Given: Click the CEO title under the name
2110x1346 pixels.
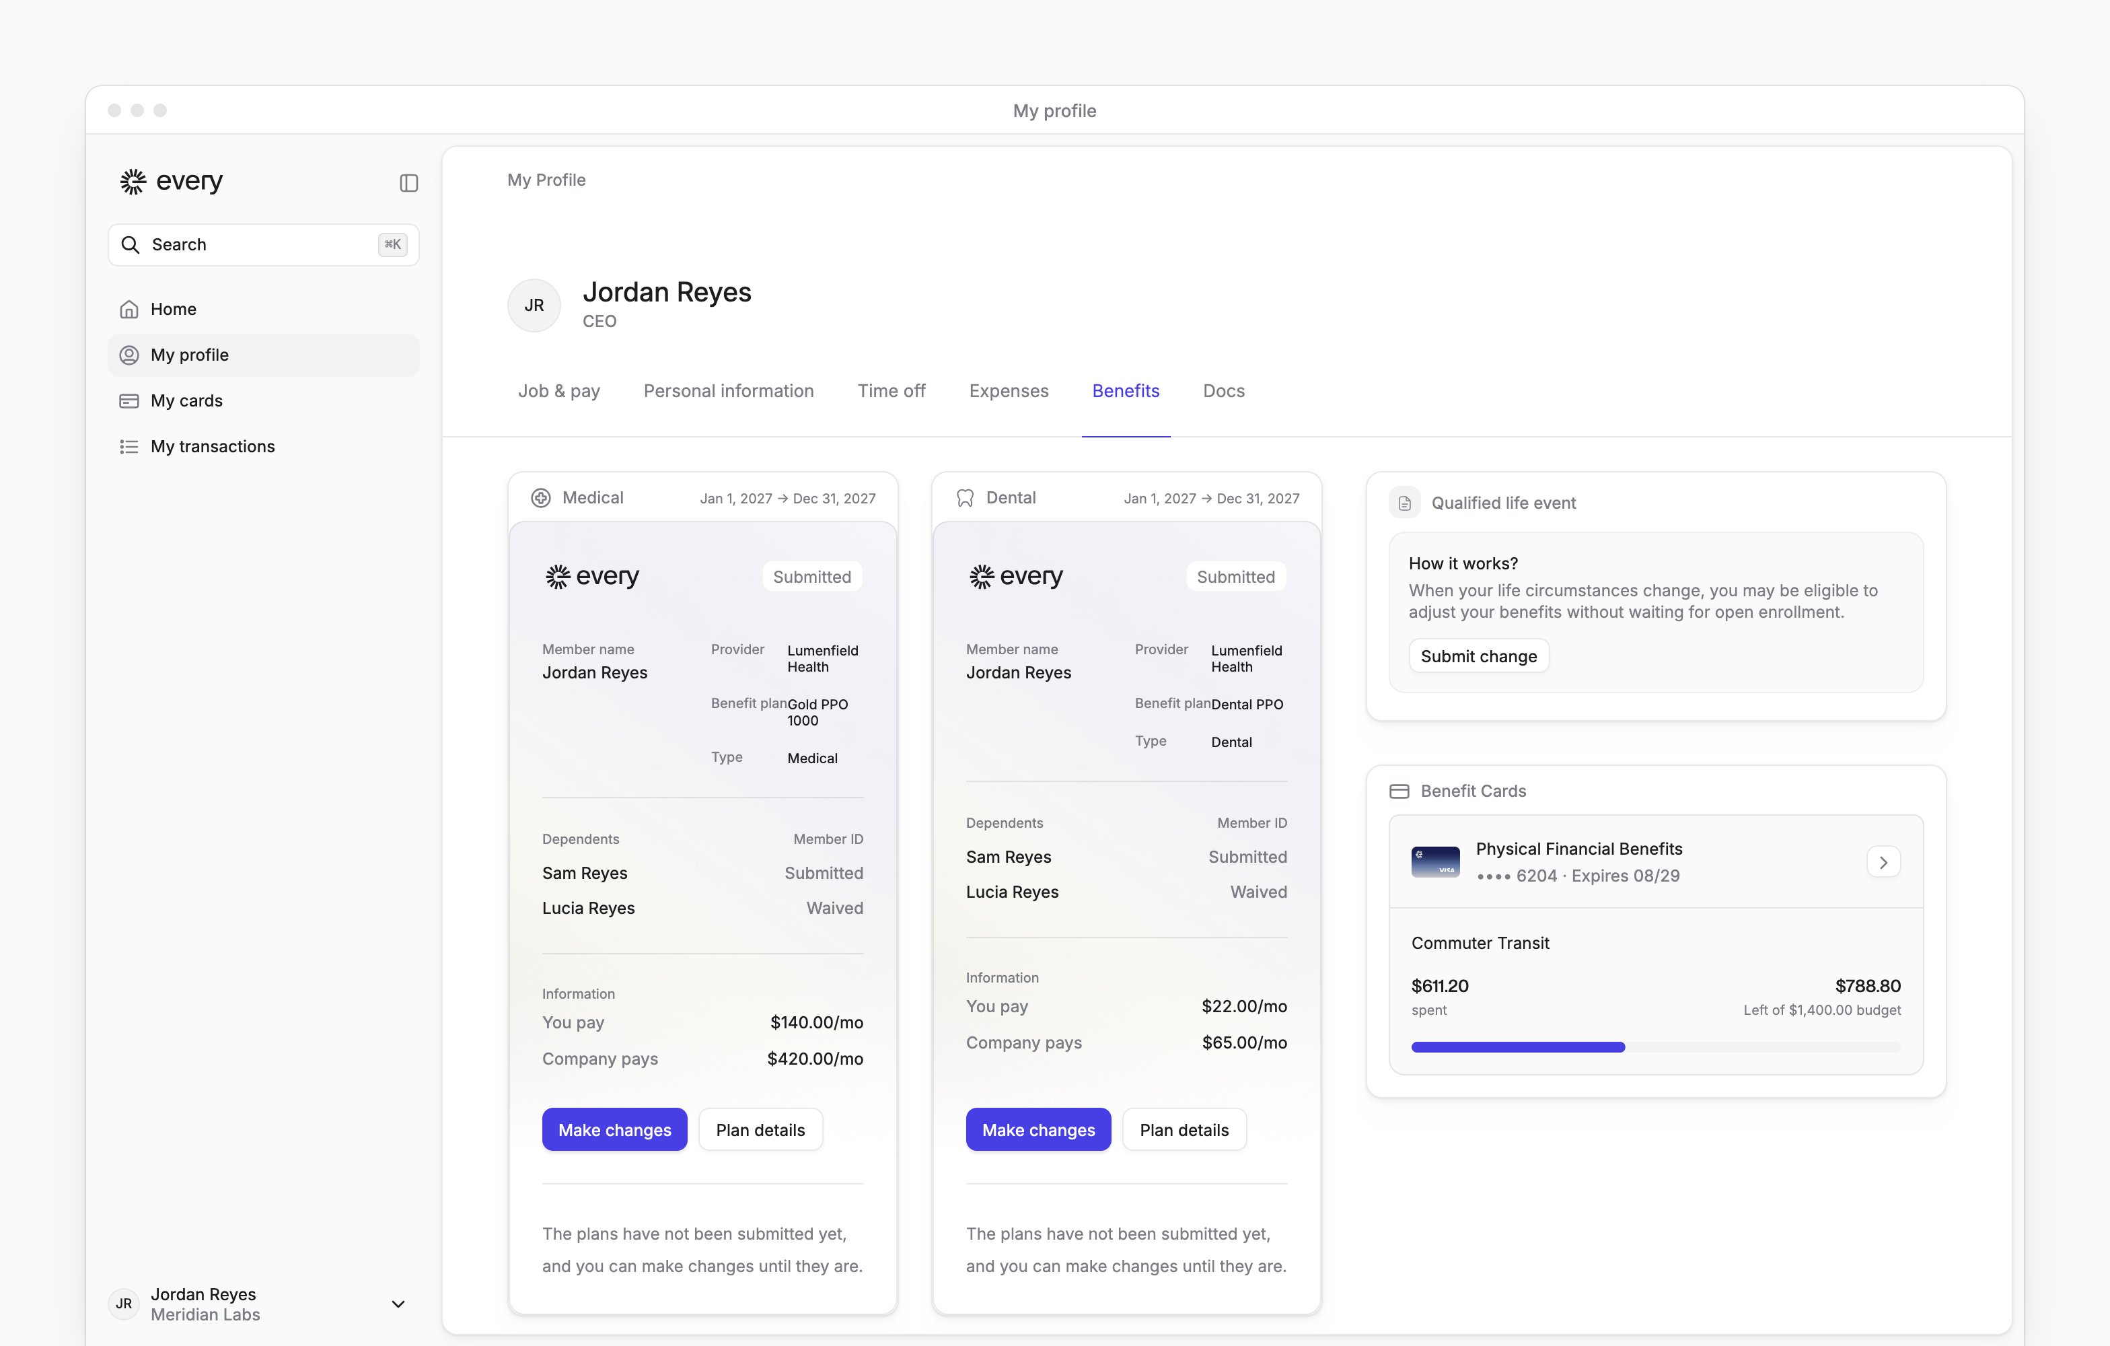Looking at the screenshot, I should (599, 322).
